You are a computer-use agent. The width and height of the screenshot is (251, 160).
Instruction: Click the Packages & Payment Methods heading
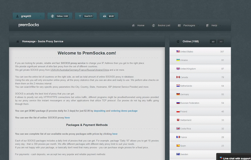tap(87, 125)
